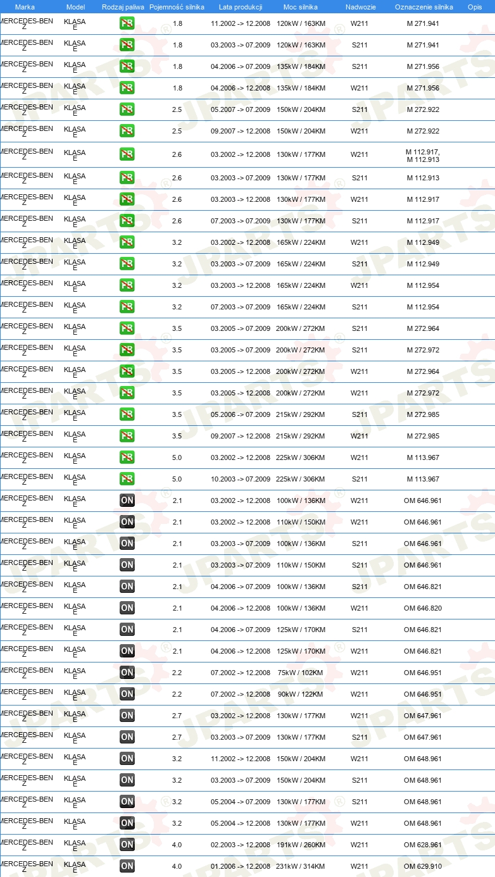
Task: Click the Moc silnika column header
Action: tap(301, 7)
